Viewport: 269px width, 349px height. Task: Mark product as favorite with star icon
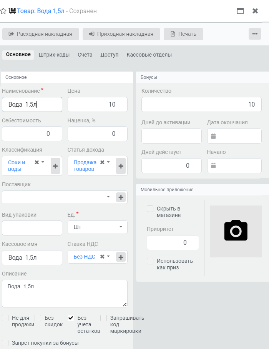pos(3,11)
